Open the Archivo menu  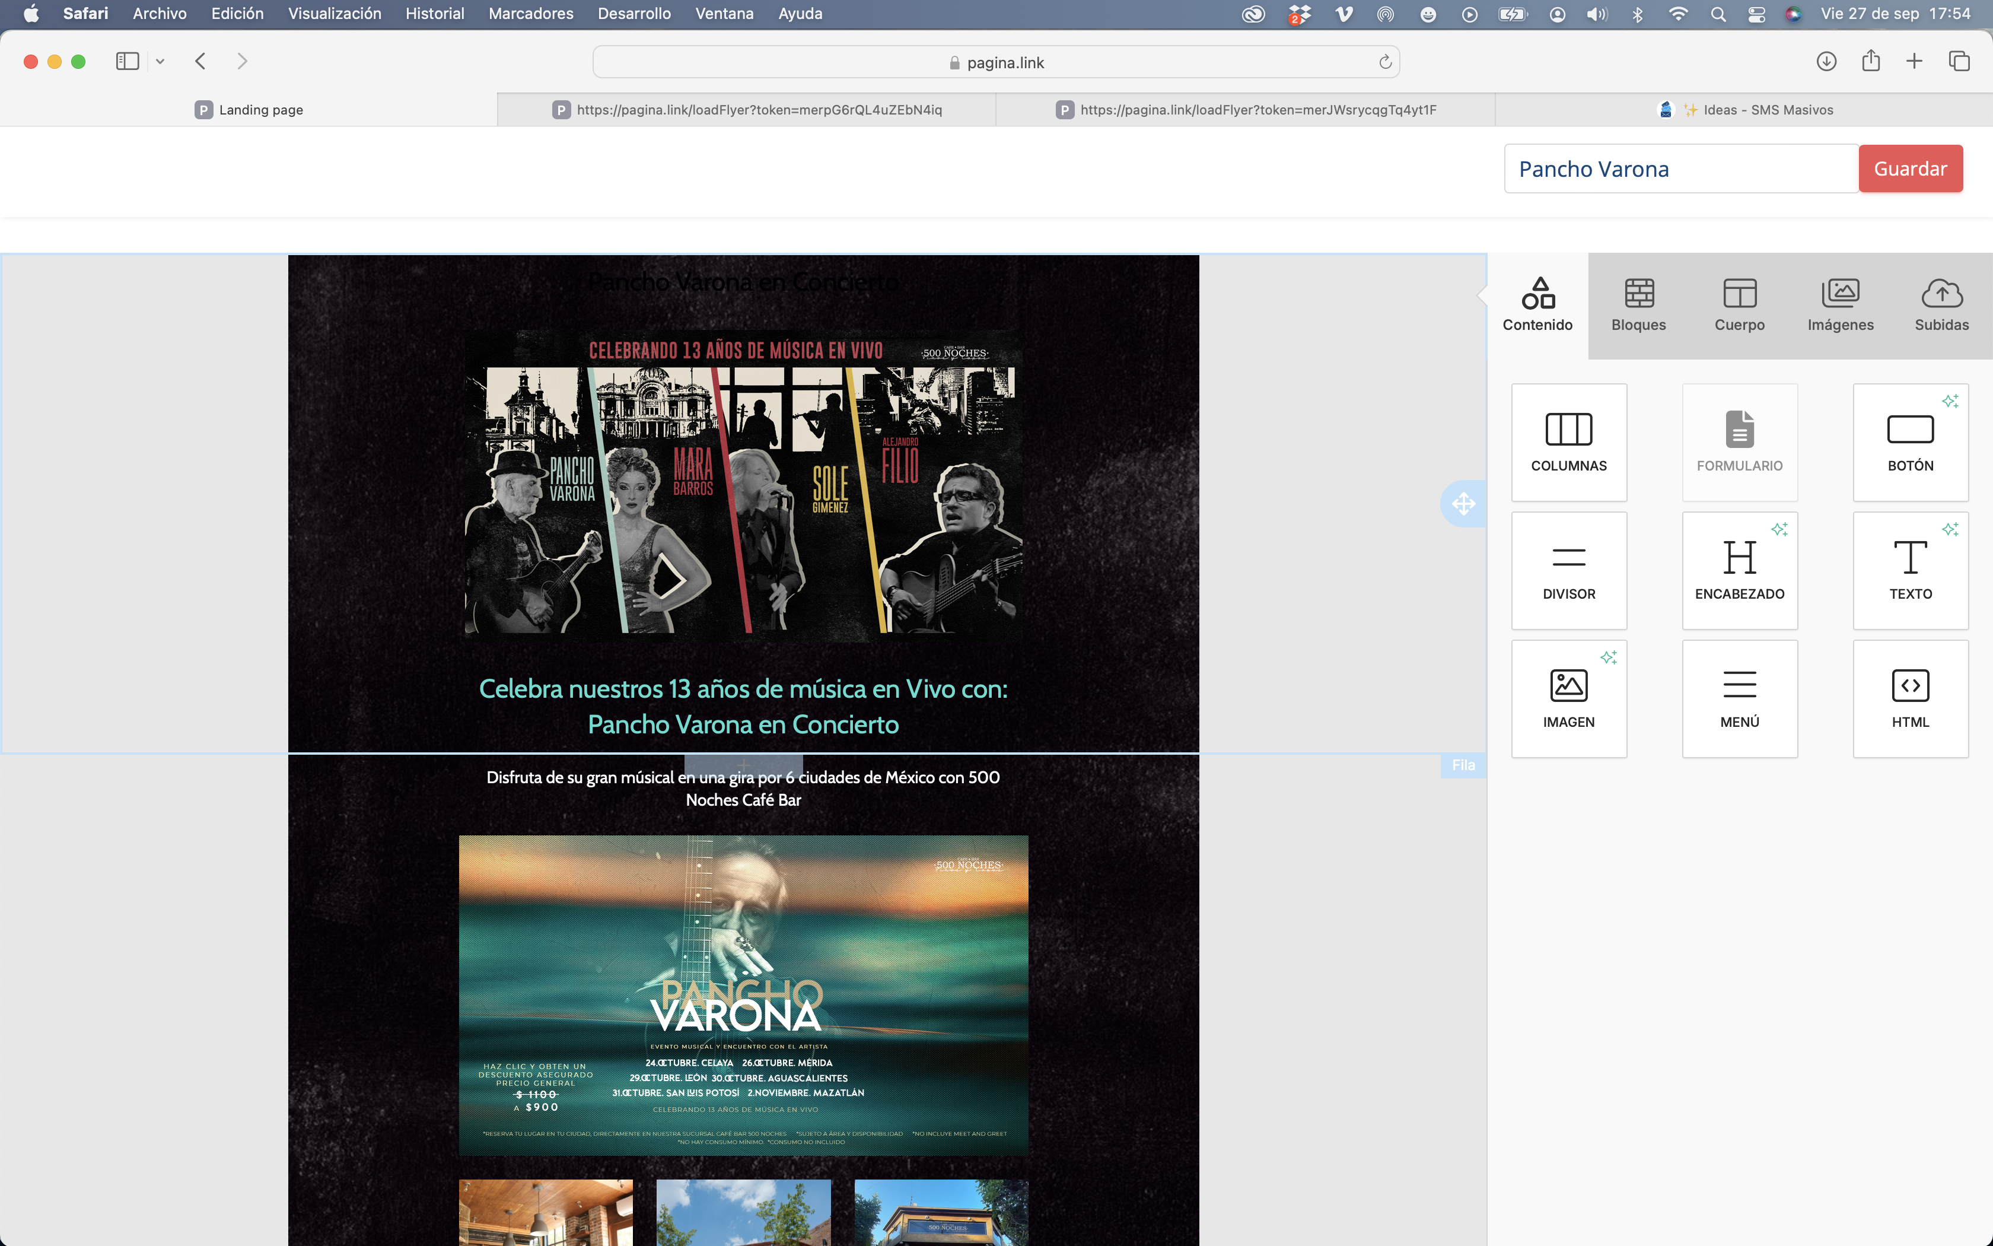[160, 14]
